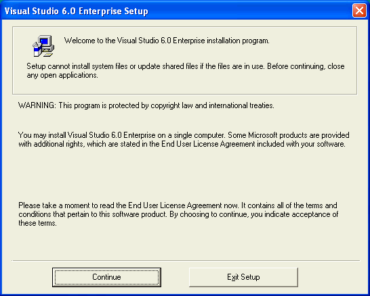
Task: Click the setup computer icon beside the welcome text
Action: click(43, 46)
